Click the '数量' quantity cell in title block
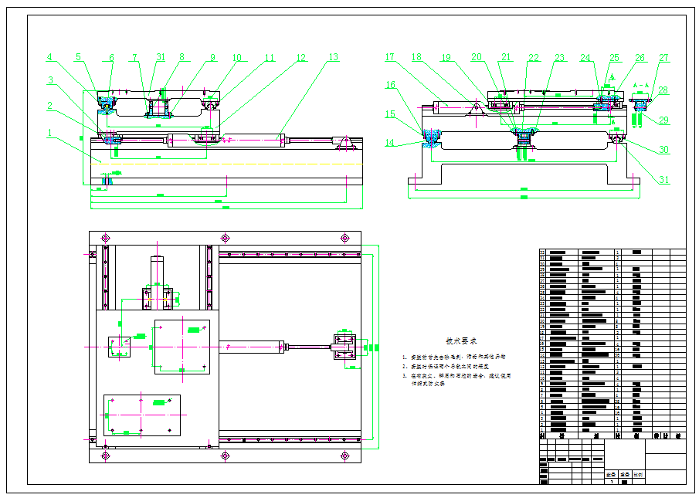This screenshot has height=498, width=699. pos(611,475)
